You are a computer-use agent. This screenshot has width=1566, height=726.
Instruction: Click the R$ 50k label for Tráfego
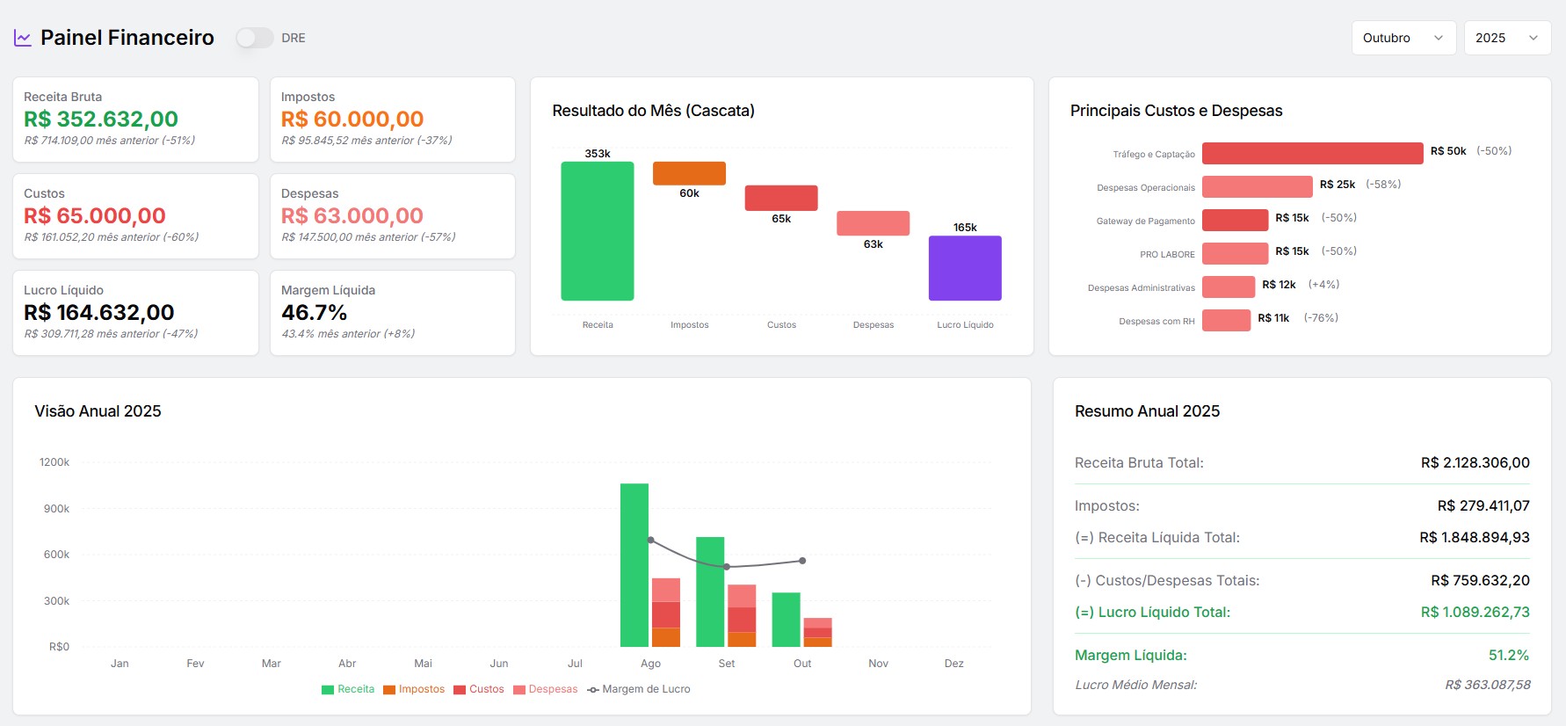(1448, 151)
